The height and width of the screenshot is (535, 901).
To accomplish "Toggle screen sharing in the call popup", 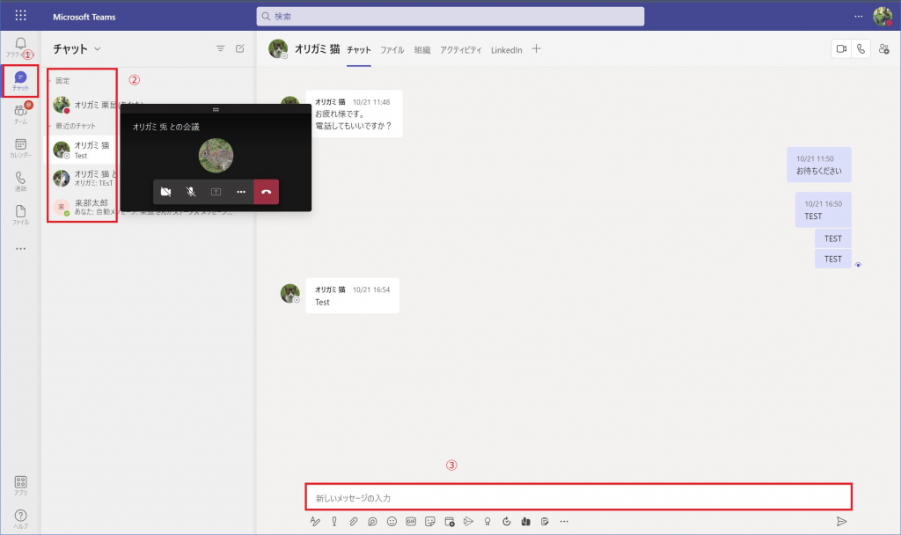I will pyautogui.click(x=216, y=192).
